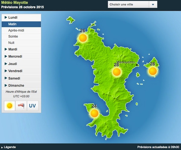Click the UTC +03:00 timezone text
This screenshot has width=181, height=150.
point(21,96)
